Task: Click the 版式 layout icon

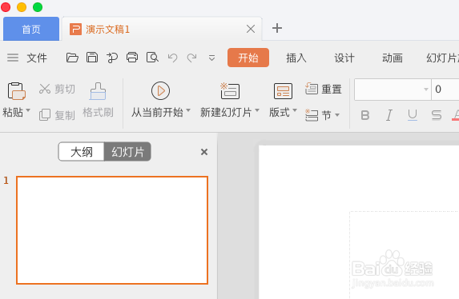Action: (283, 91)
